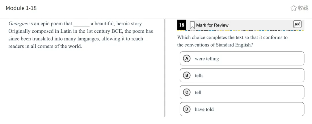Select the circled letter A
The height and width of the screenshot is (124, 312).
coord(187,58)
